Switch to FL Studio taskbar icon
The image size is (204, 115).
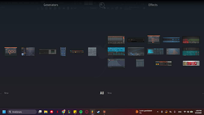tap(92, 112)
